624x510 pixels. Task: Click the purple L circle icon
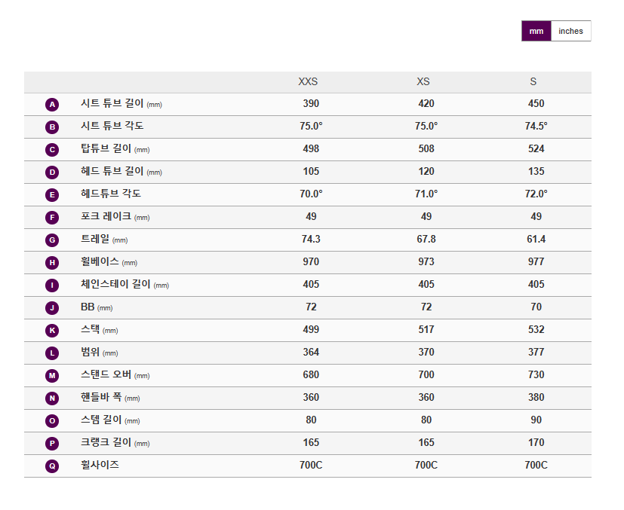52,353
